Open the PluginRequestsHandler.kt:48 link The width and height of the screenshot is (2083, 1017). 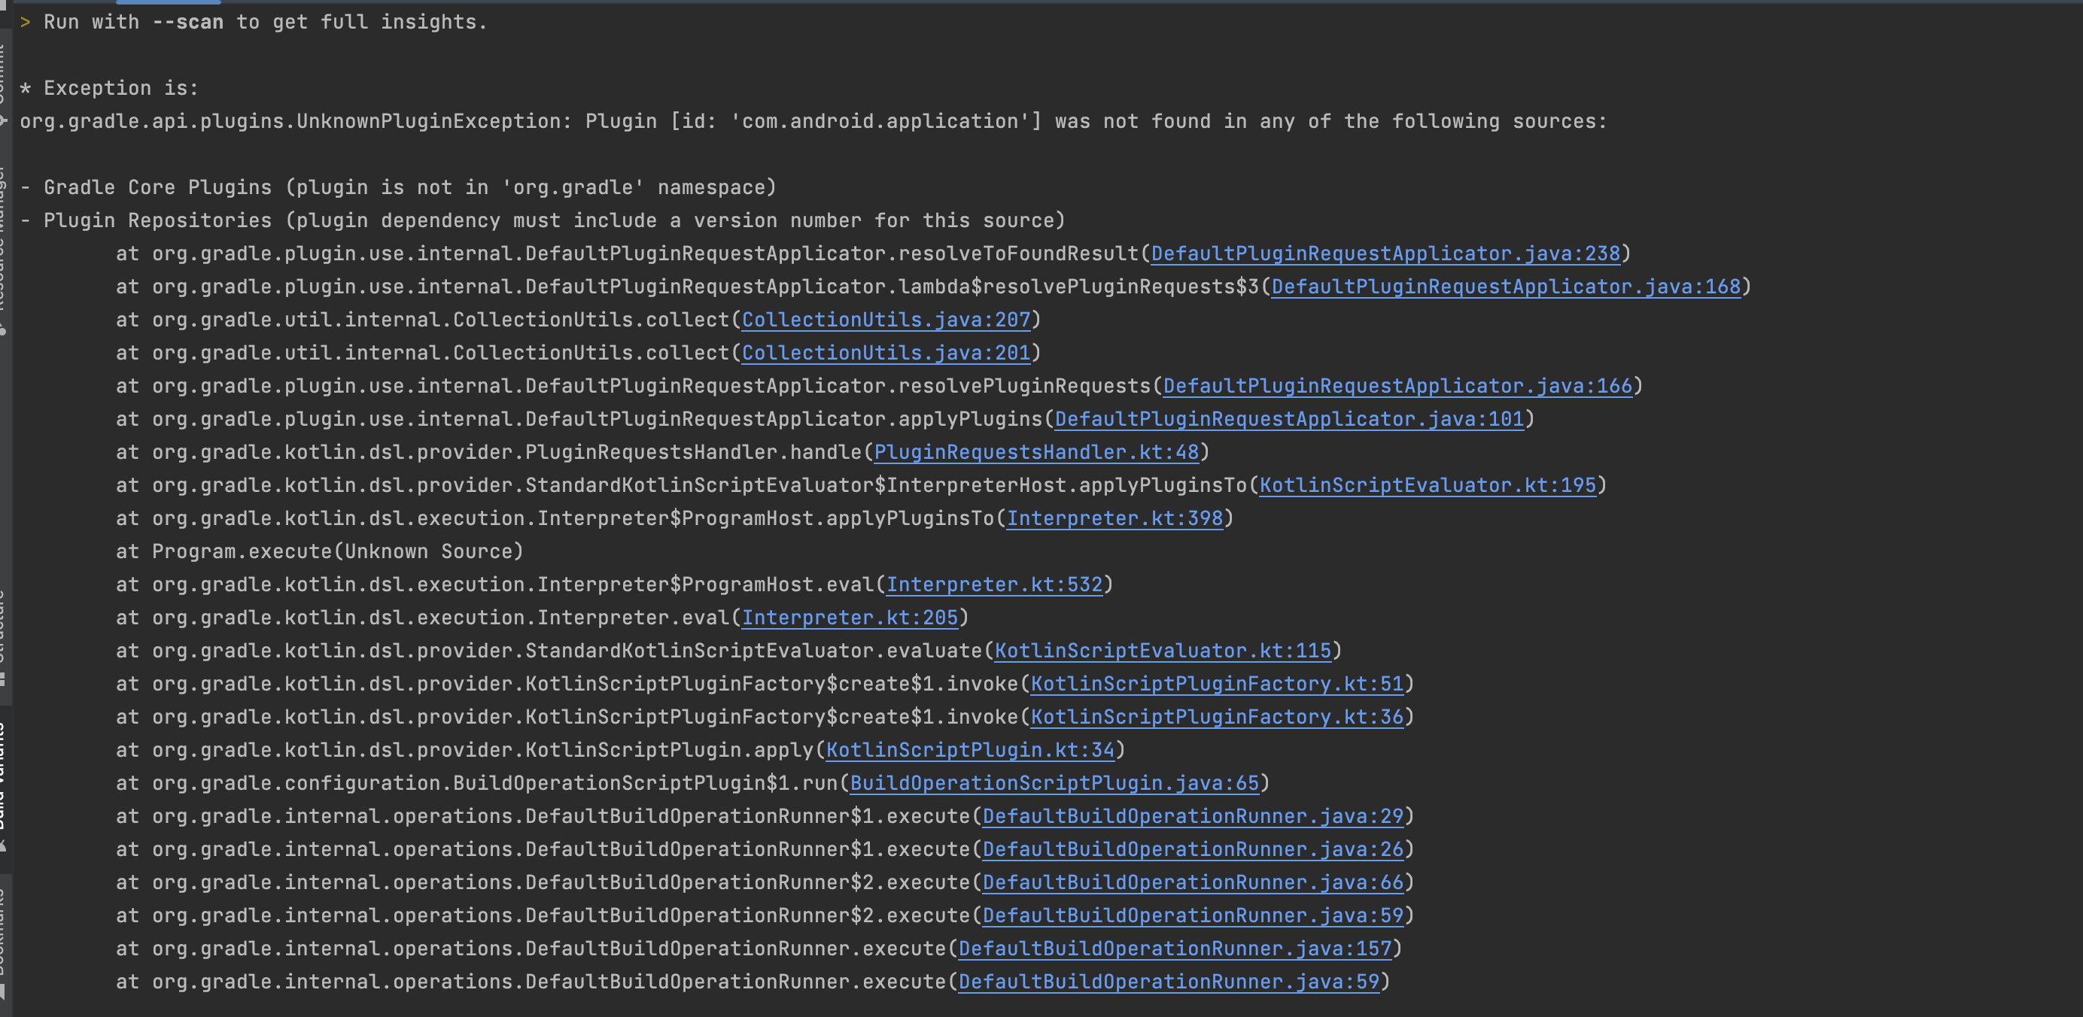[1035, 453]
